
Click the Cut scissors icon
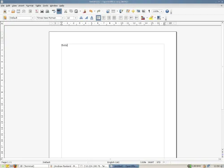click(65, 11)
